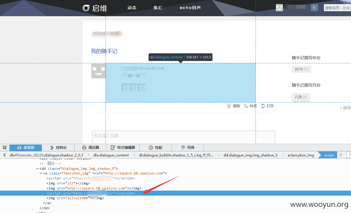Open the 集汇 navigation item
Image resolution: width=351 pixels, height=213 pixels.
click(158, 8)
